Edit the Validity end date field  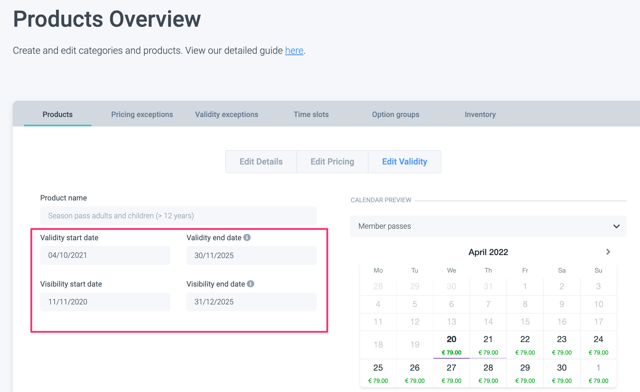(x=251, y=255)
